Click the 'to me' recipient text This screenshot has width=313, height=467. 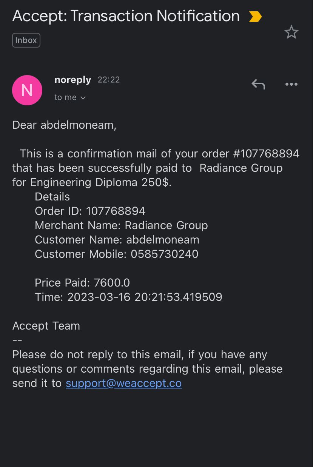click(65, 97)
